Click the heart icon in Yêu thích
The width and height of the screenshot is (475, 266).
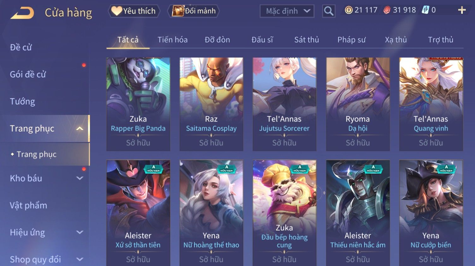(116, 11)
